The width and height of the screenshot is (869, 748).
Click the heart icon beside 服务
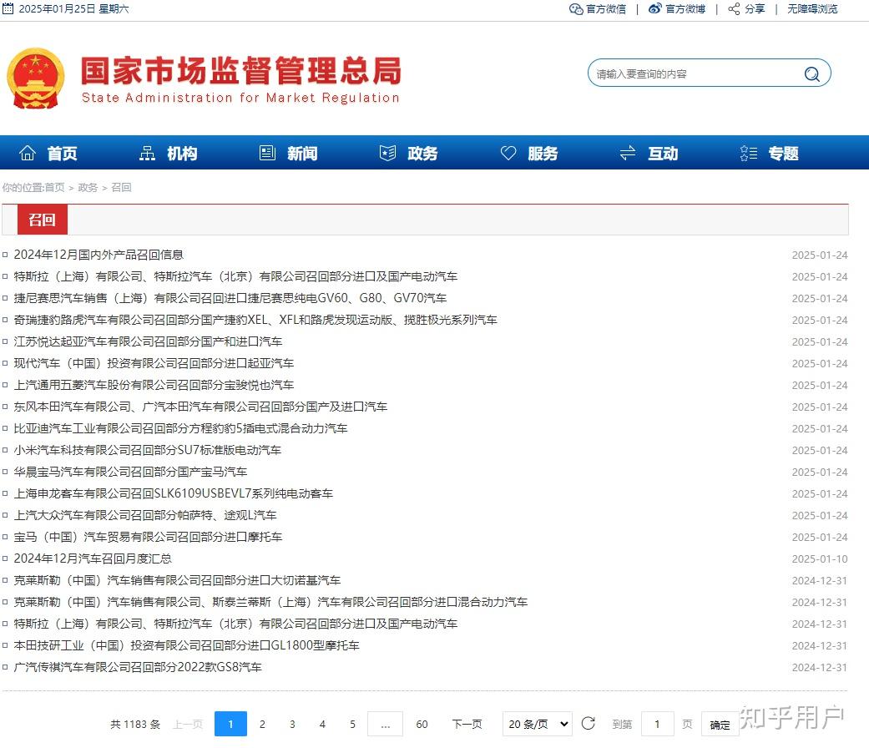click(x=508, y=153)
